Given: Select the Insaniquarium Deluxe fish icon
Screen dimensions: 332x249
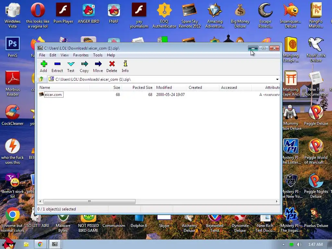Looking at the screenshot, I should tap(290, 16).
